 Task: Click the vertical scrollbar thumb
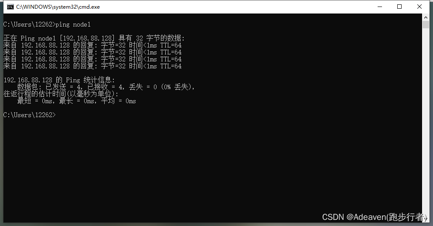[x=426, y=24]
